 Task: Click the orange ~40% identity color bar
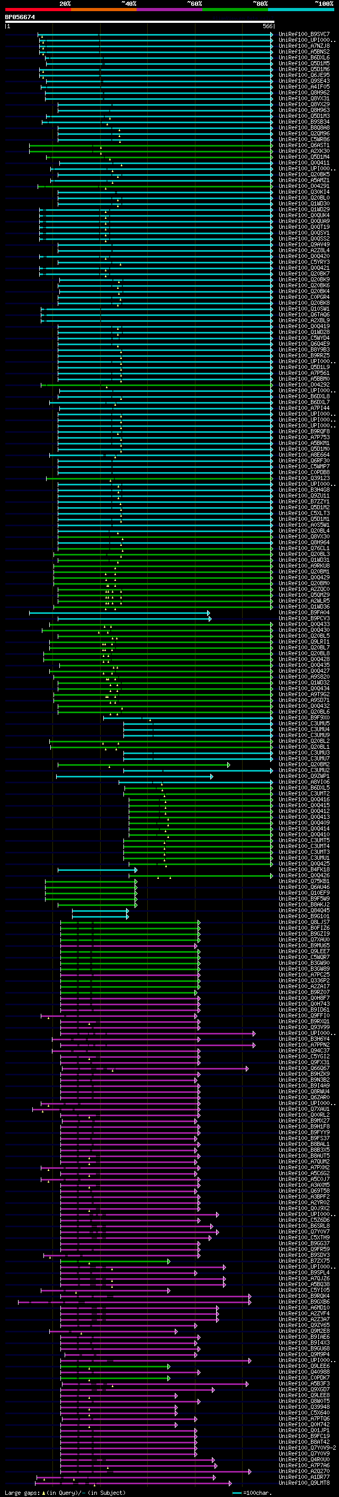tap(104, 10)
